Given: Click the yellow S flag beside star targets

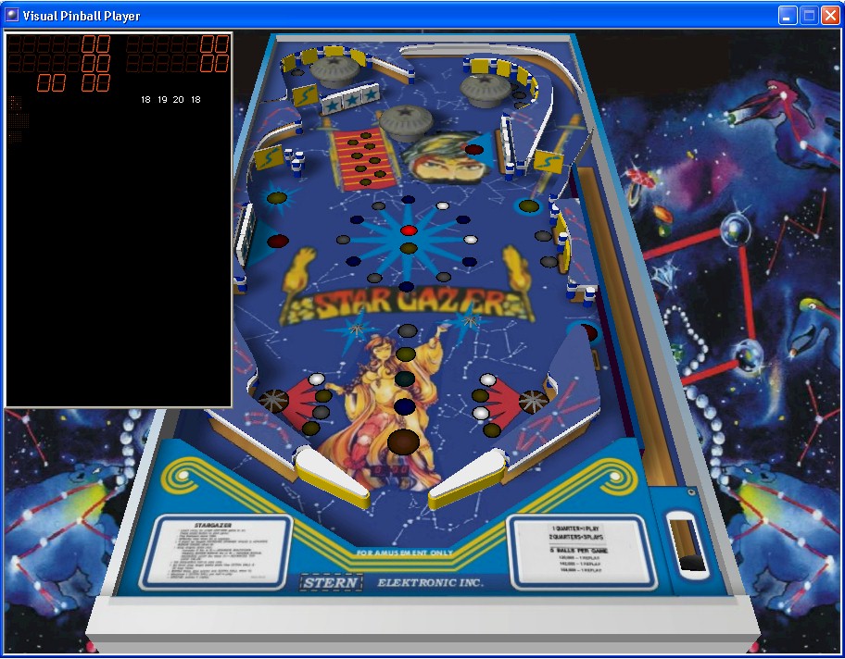Looking at the screenshot, I should 306,95.
